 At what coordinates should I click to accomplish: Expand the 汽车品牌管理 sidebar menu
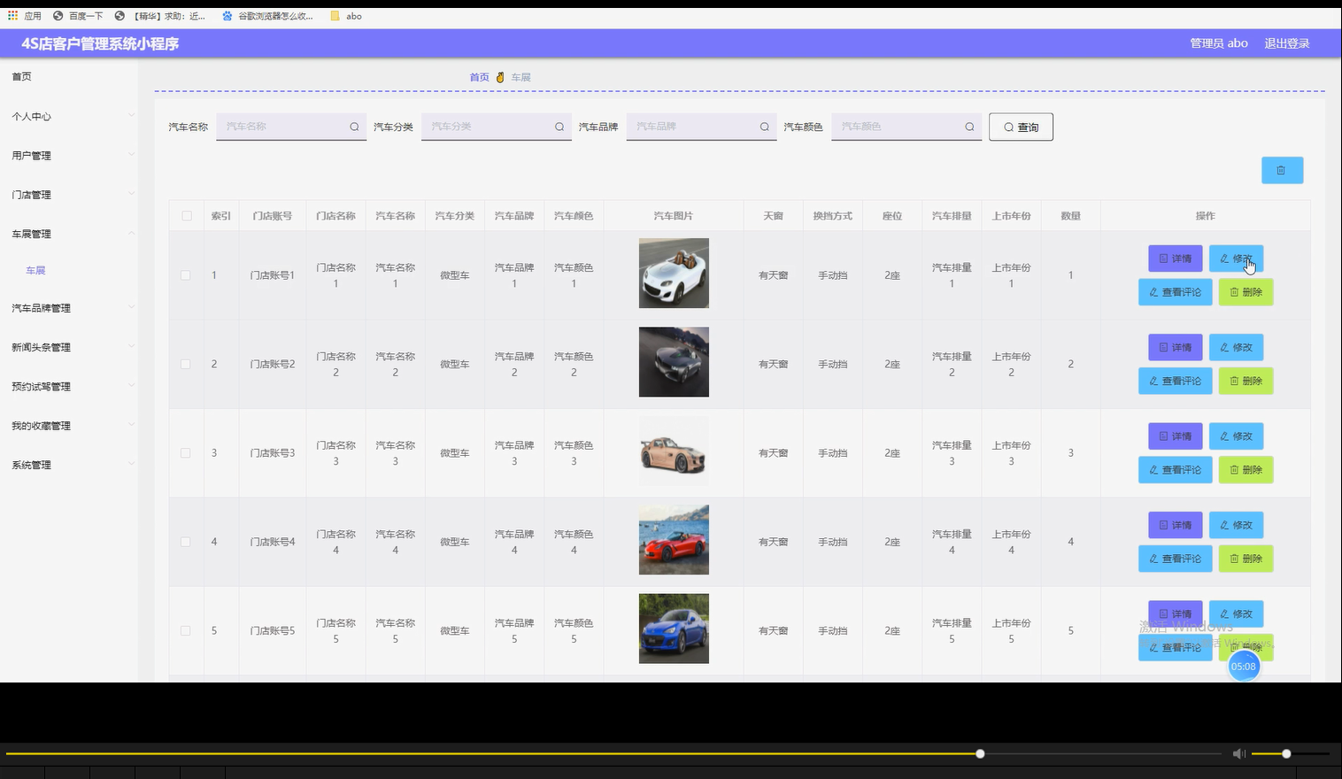[69, 308]
